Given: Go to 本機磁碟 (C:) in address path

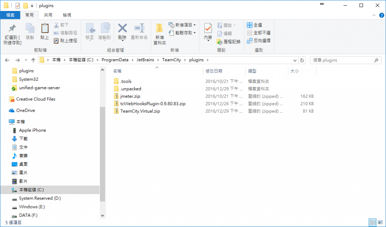Looking at the screenshot, I should tap(81, 60).
